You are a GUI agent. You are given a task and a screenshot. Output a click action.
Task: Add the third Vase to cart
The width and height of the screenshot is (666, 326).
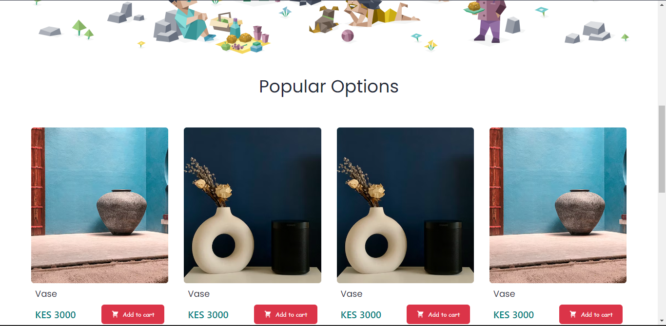pos(438,314)
